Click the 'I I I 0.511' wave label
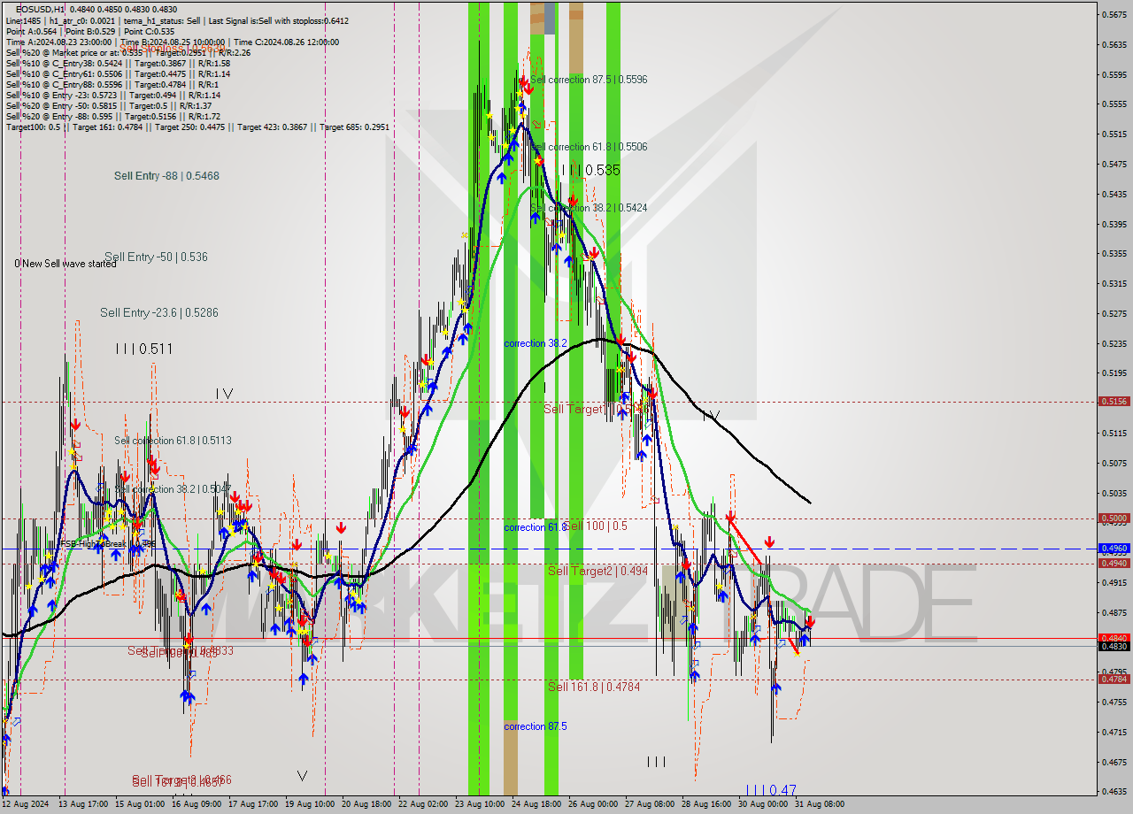Viewport: 1133px width, 814px height. pyautogui.click(x=143, y=349)
